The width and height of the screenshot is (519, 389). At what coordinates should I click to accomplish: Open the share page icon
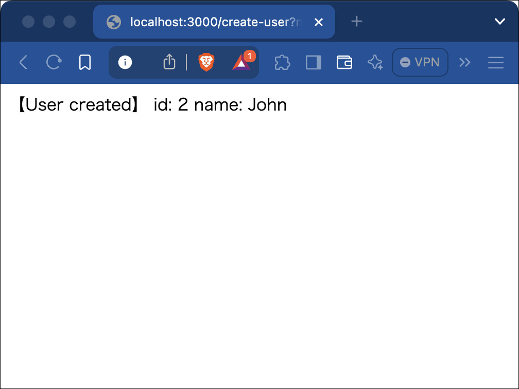pyautogui.click(x=169, y=62)
